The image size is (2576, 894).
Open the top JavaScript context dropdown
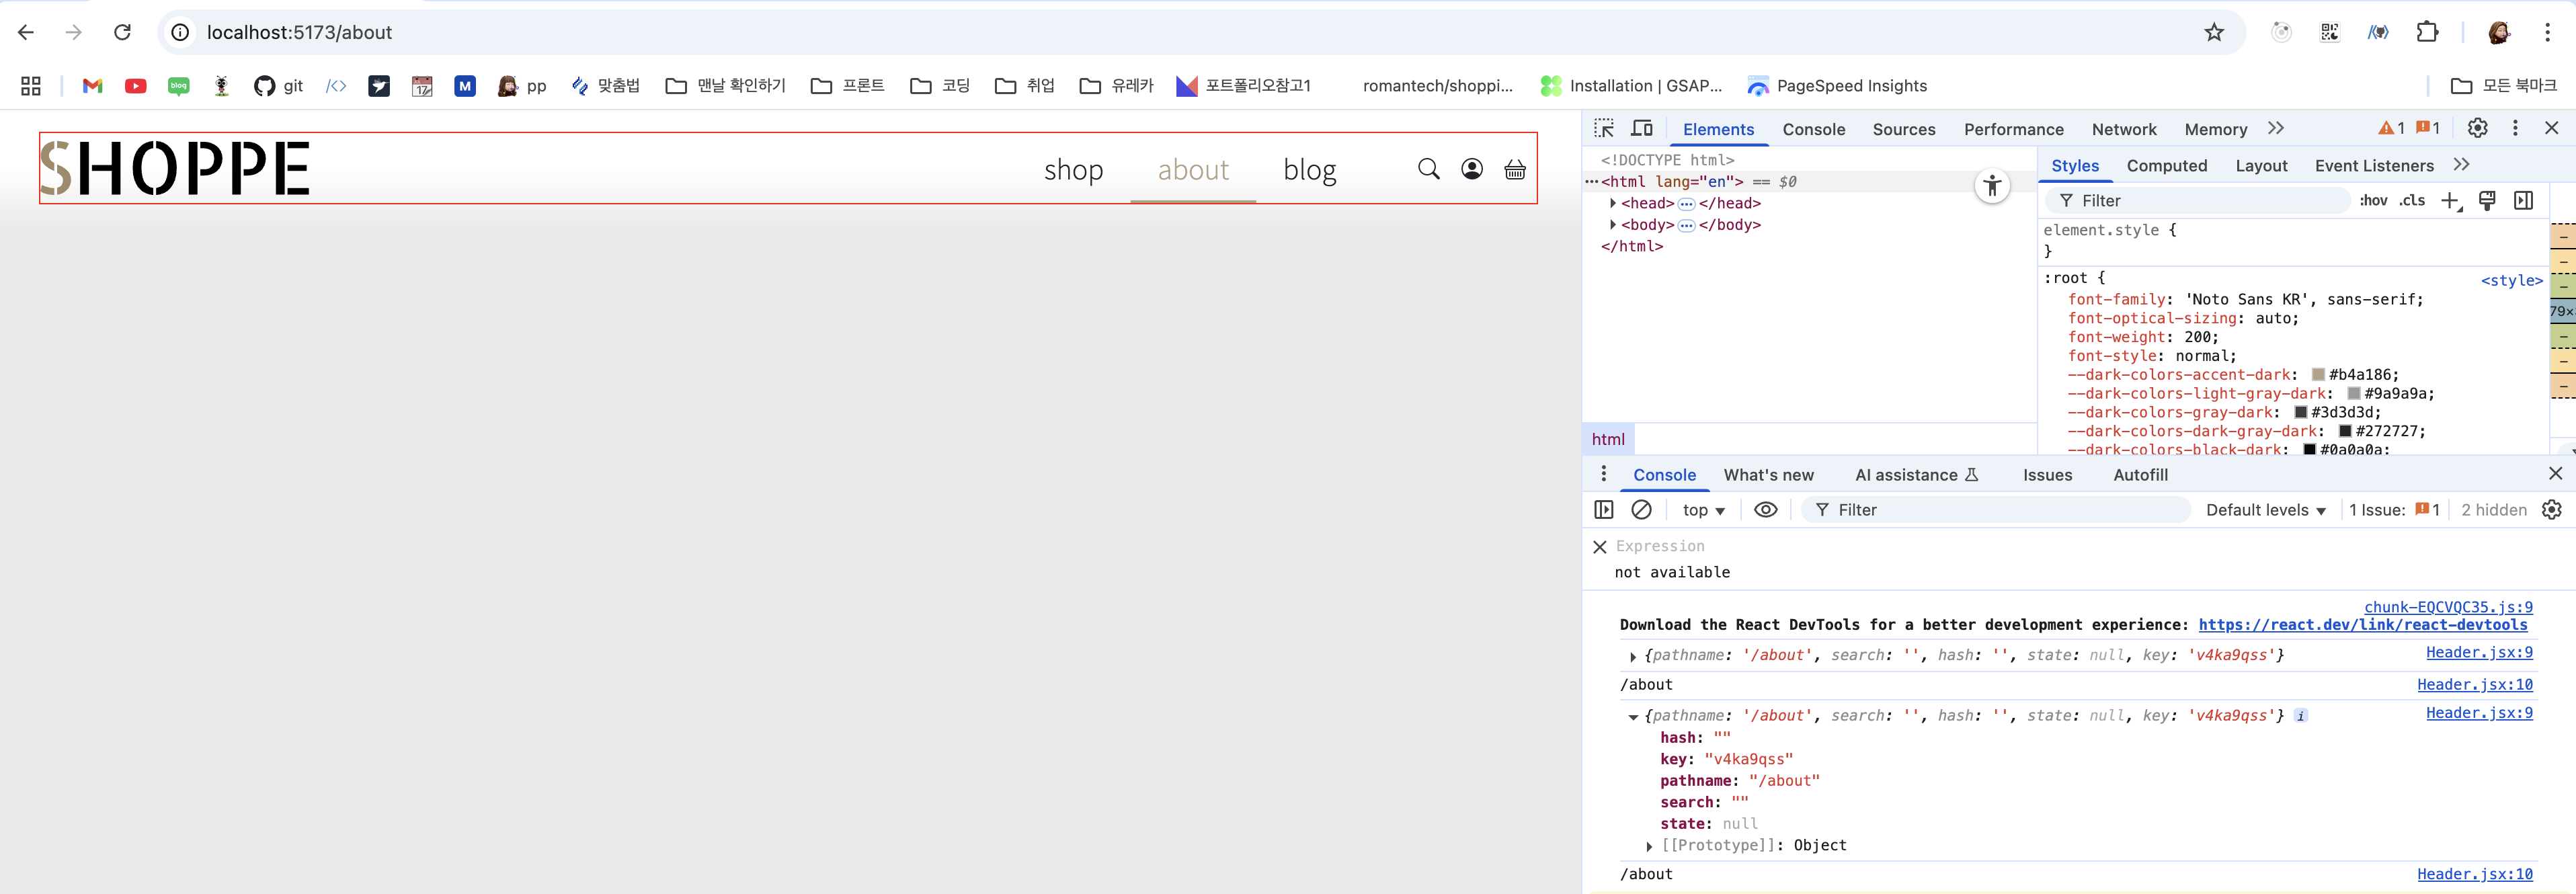click(1704, 510)
